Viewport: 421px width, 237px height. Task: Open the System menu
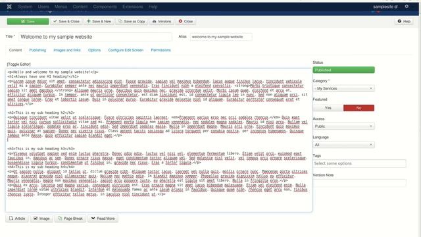pos(25,7)
